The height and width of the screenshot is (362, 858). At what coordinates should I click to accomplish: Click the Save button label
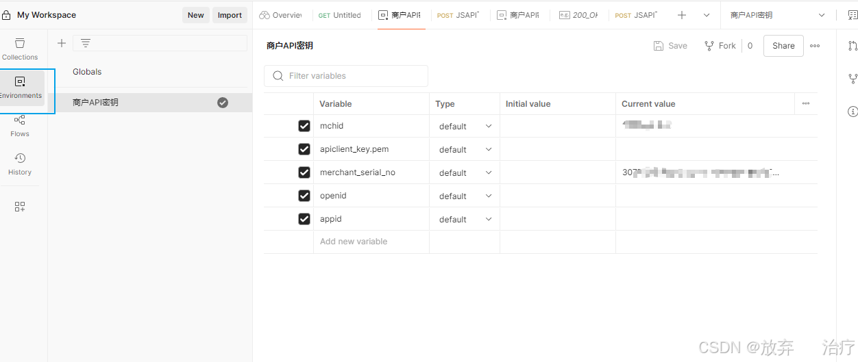click(x=678, y=46)
